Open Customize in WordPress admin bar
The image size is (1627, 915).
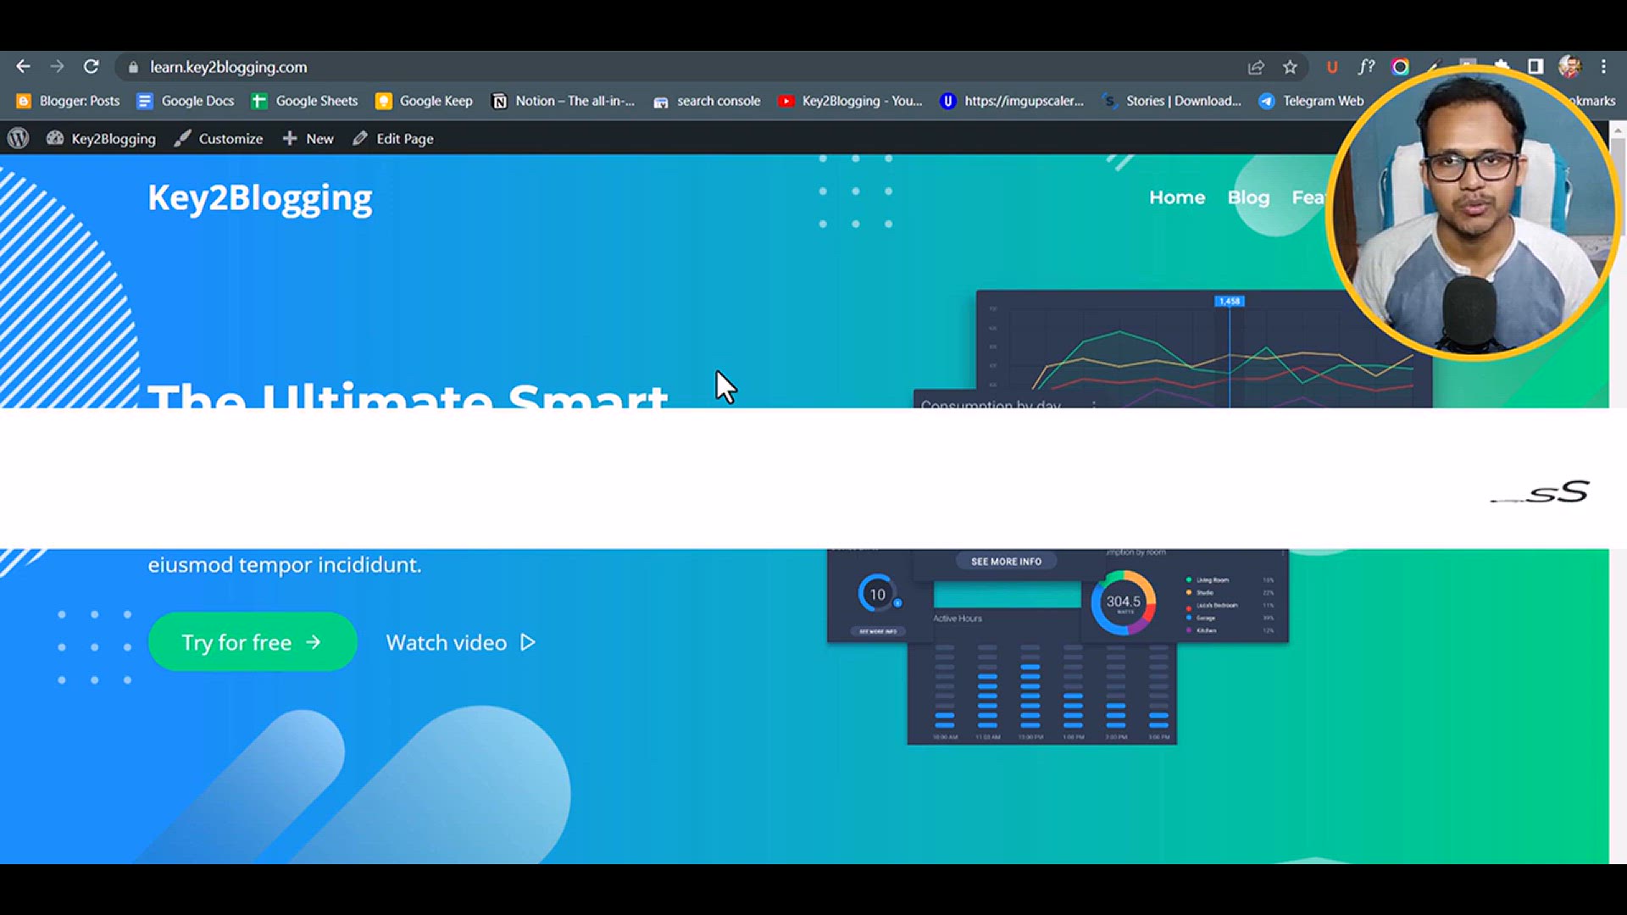click(x=219, y=138)
